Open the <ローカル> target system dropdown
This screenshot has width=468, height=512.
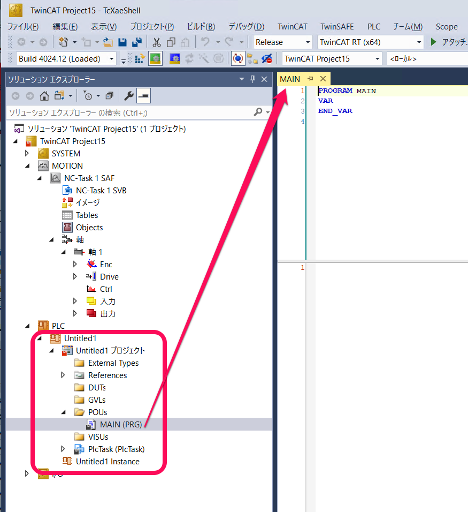(427, 59)
